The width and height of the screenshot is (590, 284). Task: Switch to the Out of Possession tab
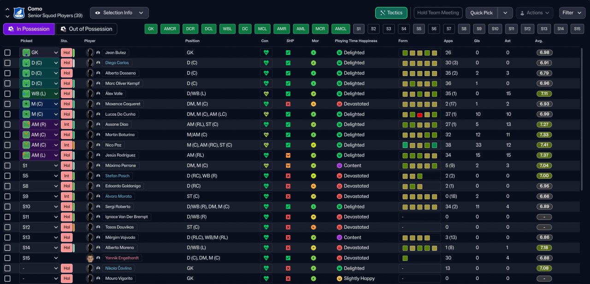click(86, 29)
